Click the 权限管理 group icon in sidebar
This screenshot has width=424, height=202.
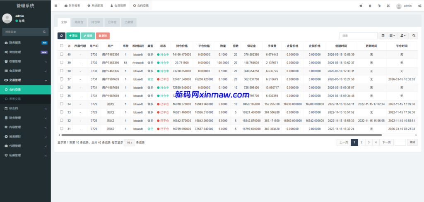point(6,62)
